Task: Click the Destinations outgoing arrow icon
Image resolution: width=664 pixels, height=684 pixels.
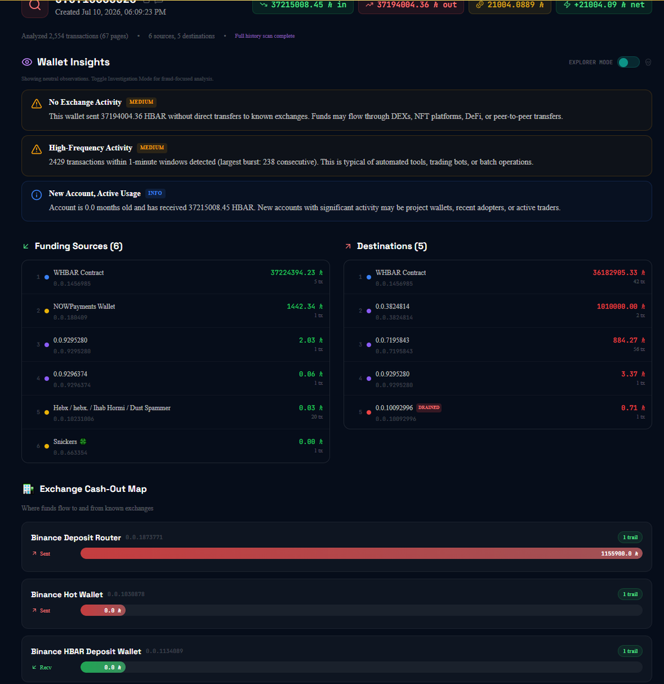Action: 348,246
